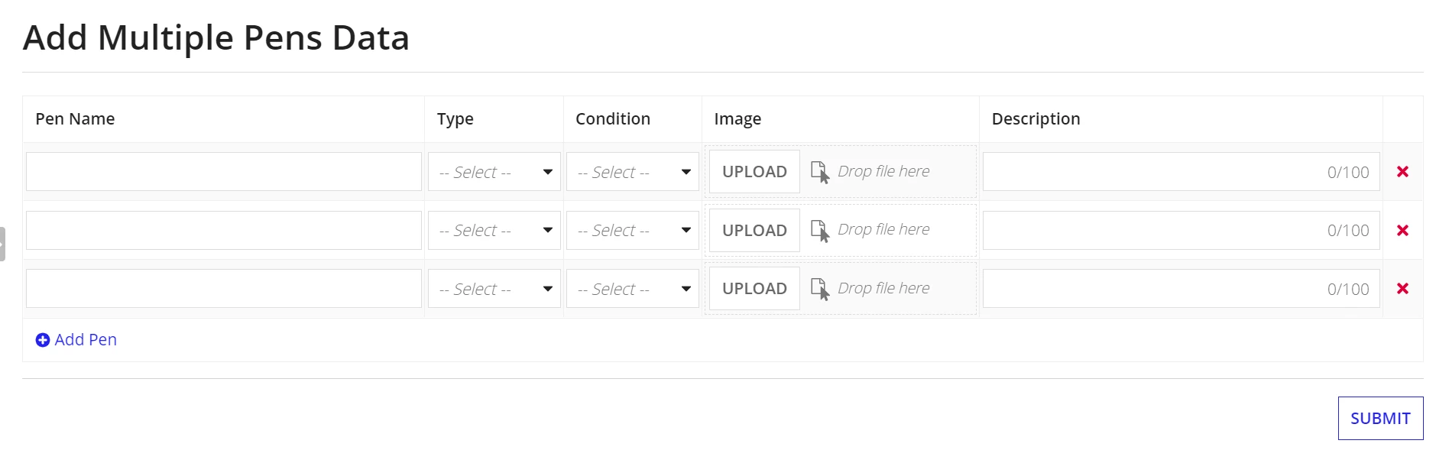Click the UPLOAD button in third row
This screenshot has width=1436, height=463.
click(754, 289)
